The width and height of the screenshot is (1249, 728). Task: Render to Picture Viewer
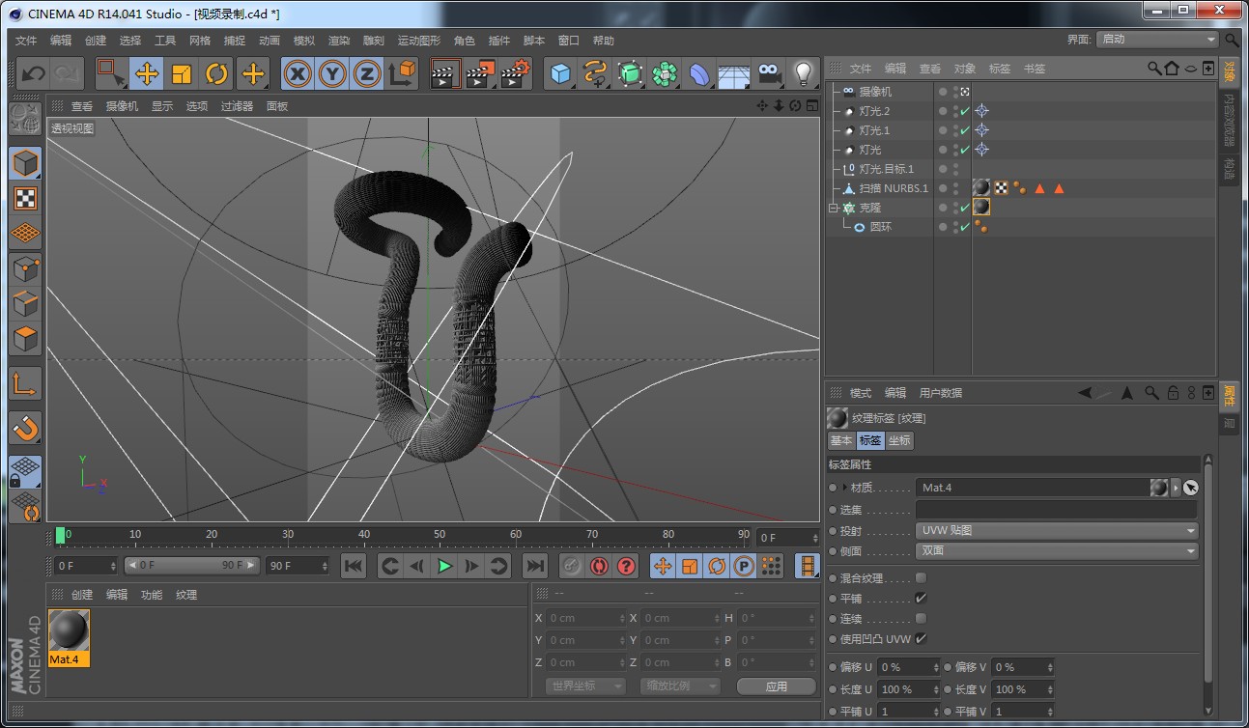480,73
